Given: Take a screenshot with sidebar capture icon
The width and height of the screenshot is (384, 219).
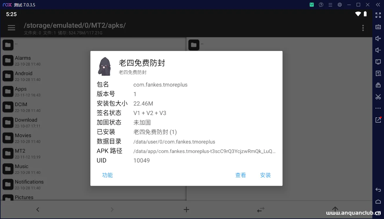Looking at the screenshot, I should (378, 85).
